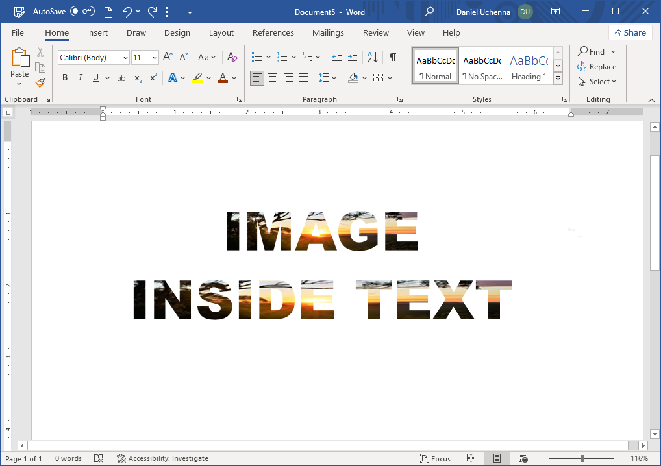Toggle paragraph marks visibility
This screenshot has width=661, height=466.
tap(392, 57)
